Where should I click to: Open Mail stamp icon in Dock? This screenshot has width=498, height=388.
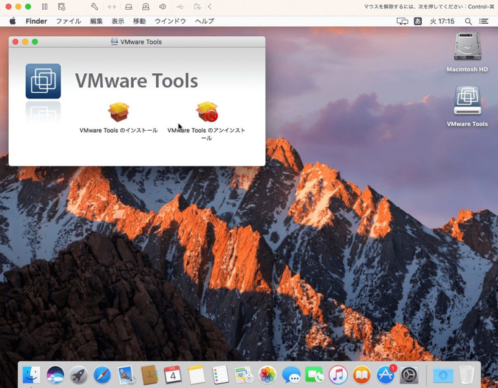(x=126, y=375)
